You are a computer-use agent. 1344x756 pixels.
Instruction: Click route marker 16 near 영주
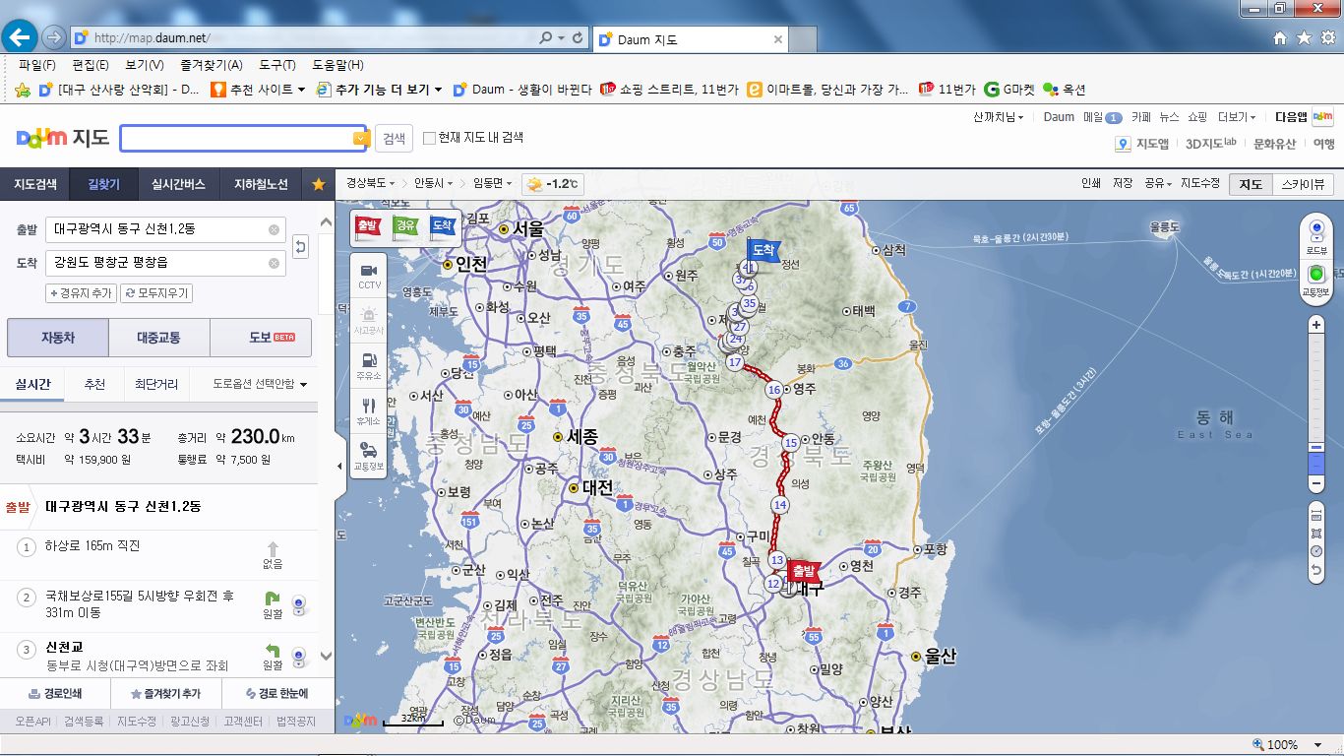pyautogui.click(x=774, y=390)
